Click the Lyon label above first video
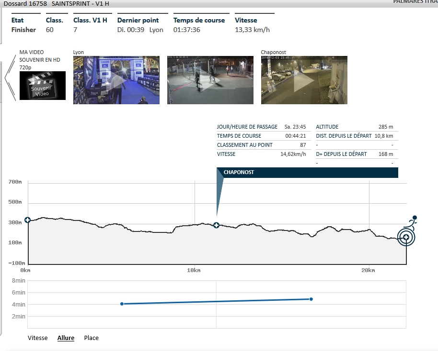 (78, 53)
